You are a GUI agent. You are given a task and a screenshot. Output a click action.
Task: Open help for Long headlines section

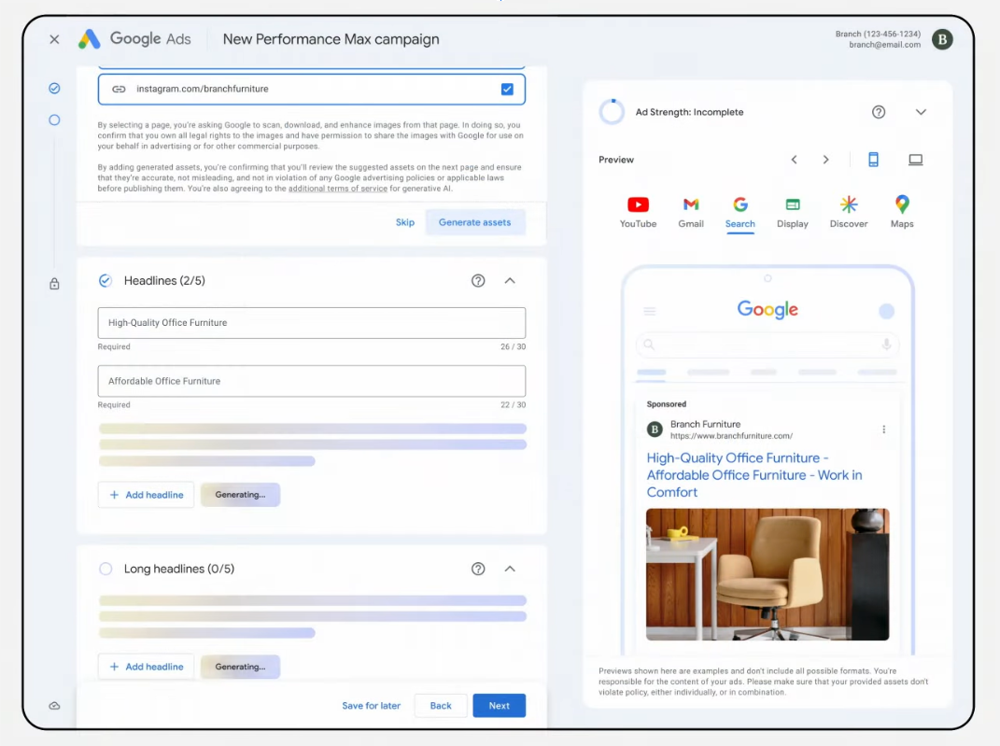pyautogui.click(x=478, y=569)
